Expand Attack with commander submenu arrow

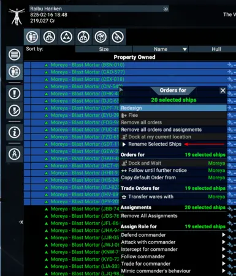(224, 242)
